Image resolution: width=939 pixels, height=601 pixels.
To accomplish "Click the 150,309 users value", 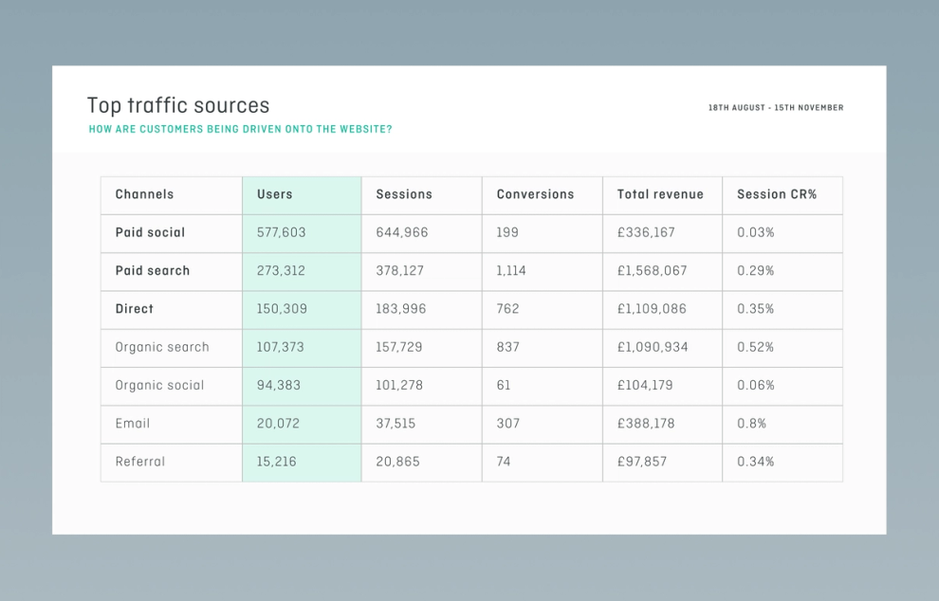I will click(x=282, y=309).
